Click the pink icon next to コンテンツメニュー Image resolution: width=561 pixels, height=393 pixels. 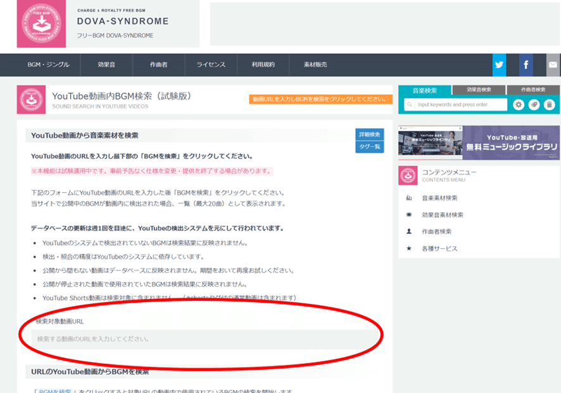tap(408, 175)
